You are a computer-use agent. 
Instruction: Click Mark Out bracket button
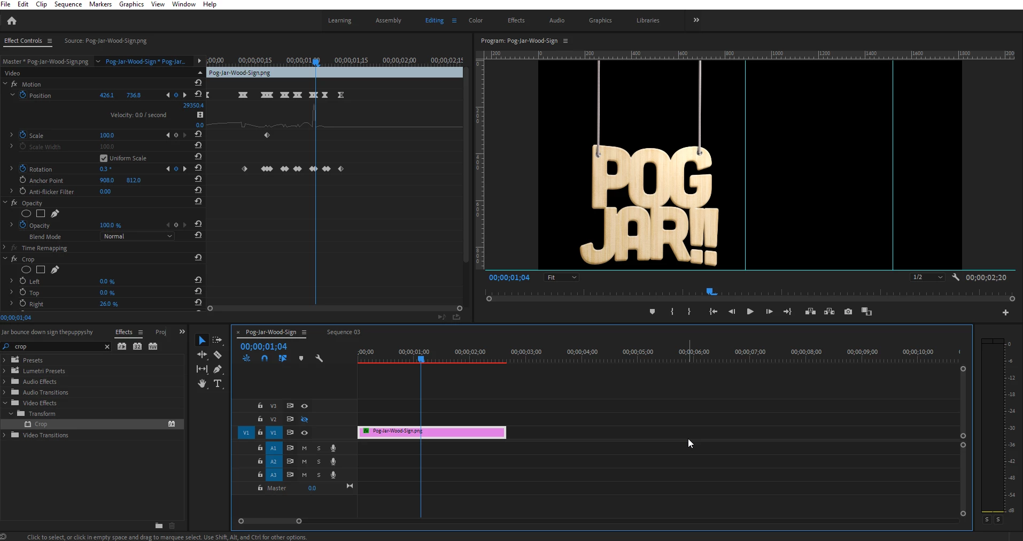[689, 312]
